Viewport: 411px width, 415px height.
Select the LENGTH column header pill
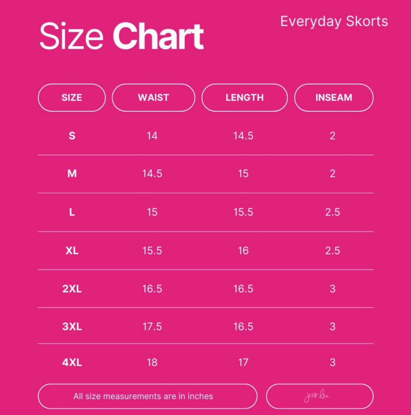click(x=244, y=98)
